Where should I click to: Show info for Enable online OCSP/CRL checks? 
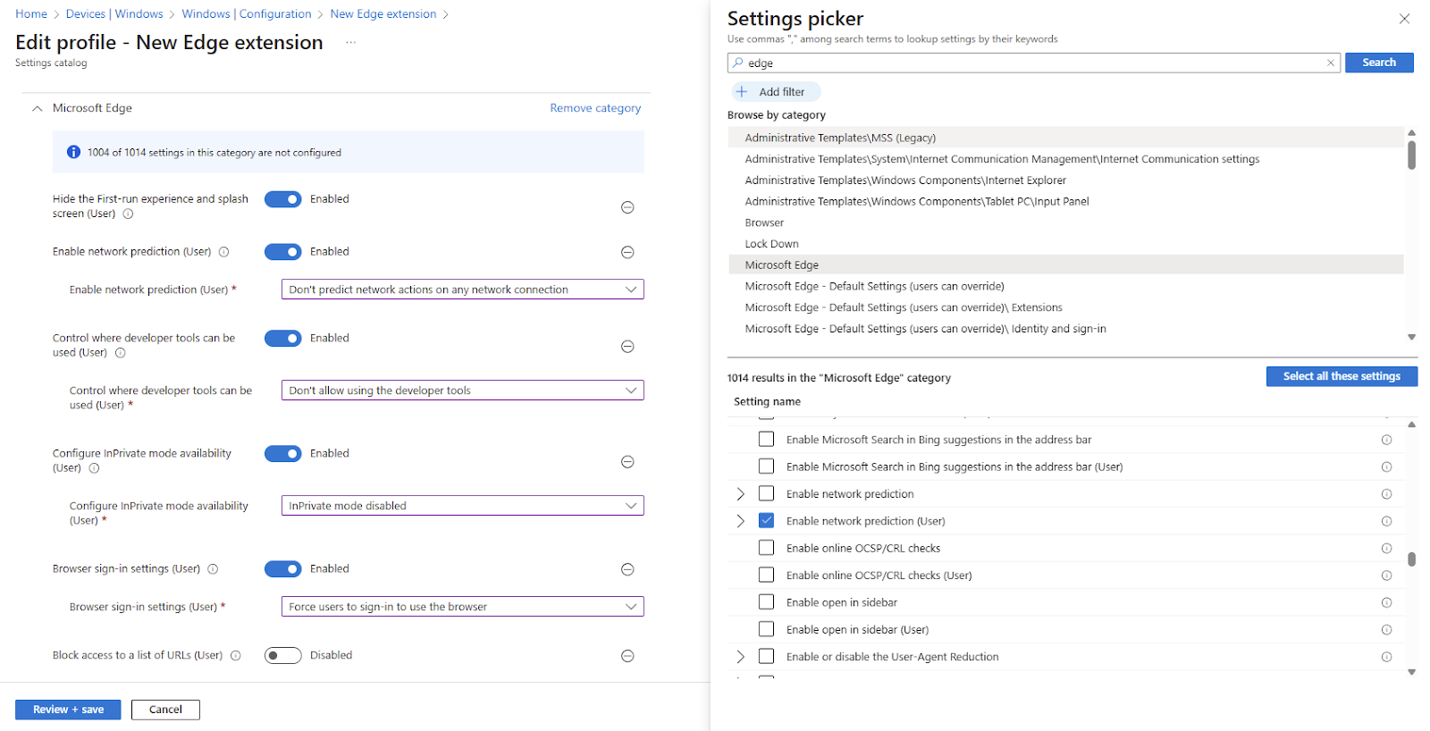(1386, 549)
